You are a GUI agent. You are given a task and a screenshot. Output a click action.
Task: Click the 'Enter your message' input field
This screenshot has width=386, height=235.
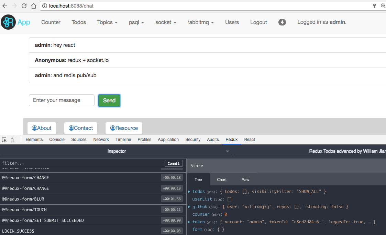click(62, 100)
